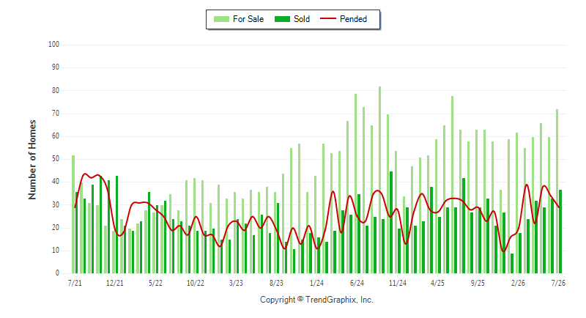This screenshot has height=318, width=586.
Task: Click the 9/25 x-axis date label
Action: coord(478,283)
